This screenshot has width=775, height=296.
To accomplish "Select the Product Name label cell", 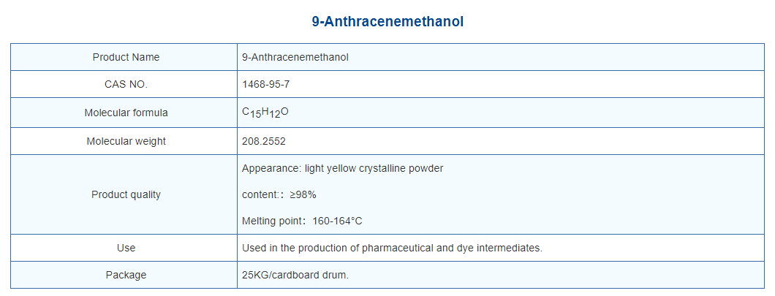I will point(126,57).
